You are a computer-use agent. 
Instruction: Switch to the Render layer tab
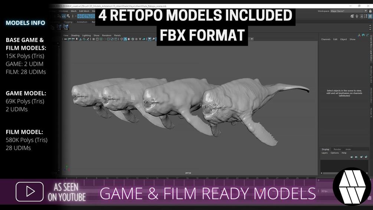[x=337, y=149]
